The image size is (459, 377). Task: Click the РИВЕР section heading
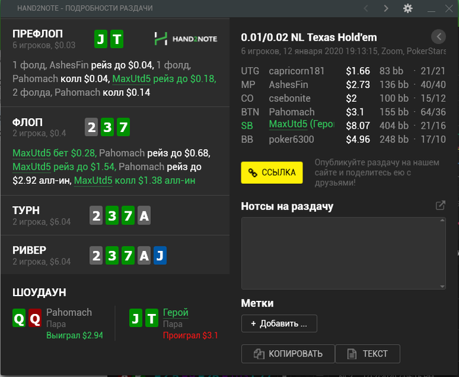click(30, 250)
